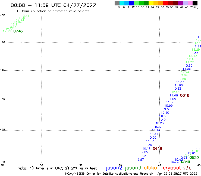Click the 10.05 wave height value

point(152,138)
